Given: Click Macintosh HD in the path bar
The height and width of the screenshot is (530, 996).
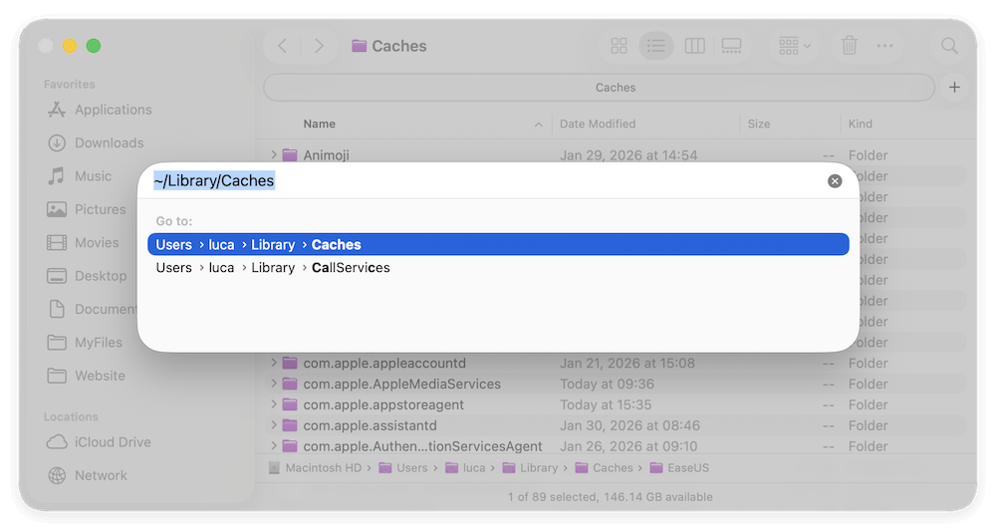Looking at the screenshot, I should pyautogui.click(x=315, y=467).
